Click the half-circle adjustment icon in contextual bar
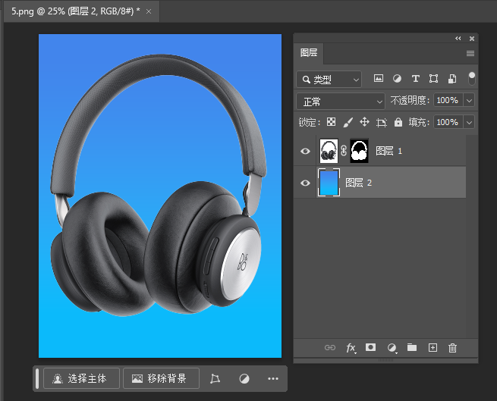 point(244,378)
